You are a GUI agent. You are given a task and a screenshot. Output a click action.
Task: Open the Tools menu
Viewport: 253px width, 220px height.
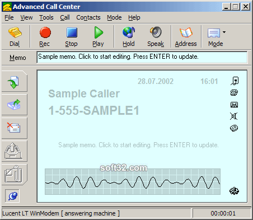(x=46, y=17)
